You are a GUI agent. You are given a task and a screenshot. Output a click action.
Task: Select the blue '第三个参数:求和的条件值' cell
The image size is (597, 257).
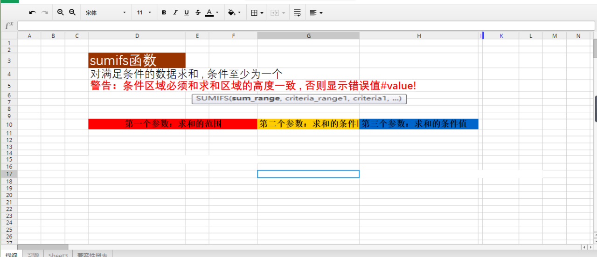coord(419,124)
